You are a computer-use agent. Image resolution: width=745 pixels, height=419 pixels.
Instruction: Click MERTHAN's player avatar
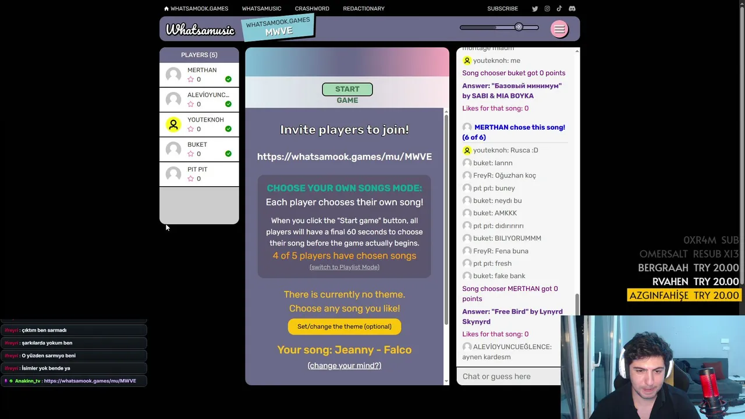pyautogui.click(x=173, y=74)
